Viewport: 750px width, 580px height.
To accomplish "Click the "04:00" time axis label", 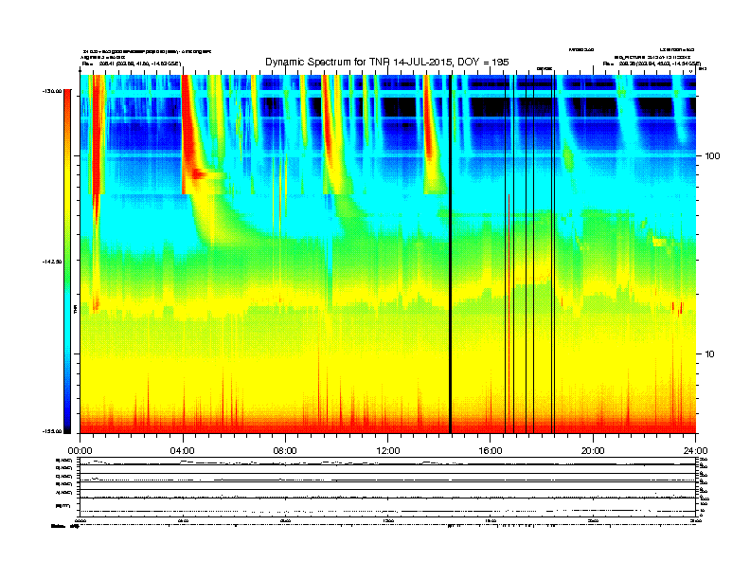I will pos(183,451).
